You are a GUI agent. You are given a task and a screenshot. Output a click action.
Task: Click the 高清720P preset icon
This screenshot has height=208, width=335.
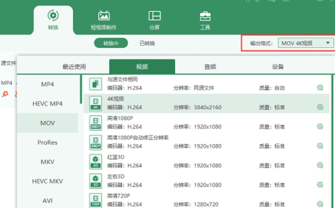[x=95, y=200]
